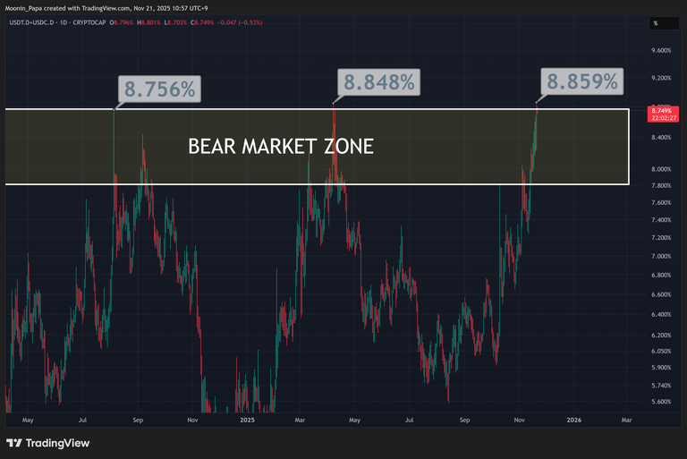Click the red 8.749% current price label

pos(662,112)
